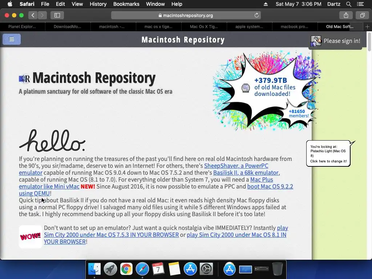Follow the boot Mac OS 9.2.2 QEMU link
The width and height of the screenshot is (372, 279).
coord(270,186)
